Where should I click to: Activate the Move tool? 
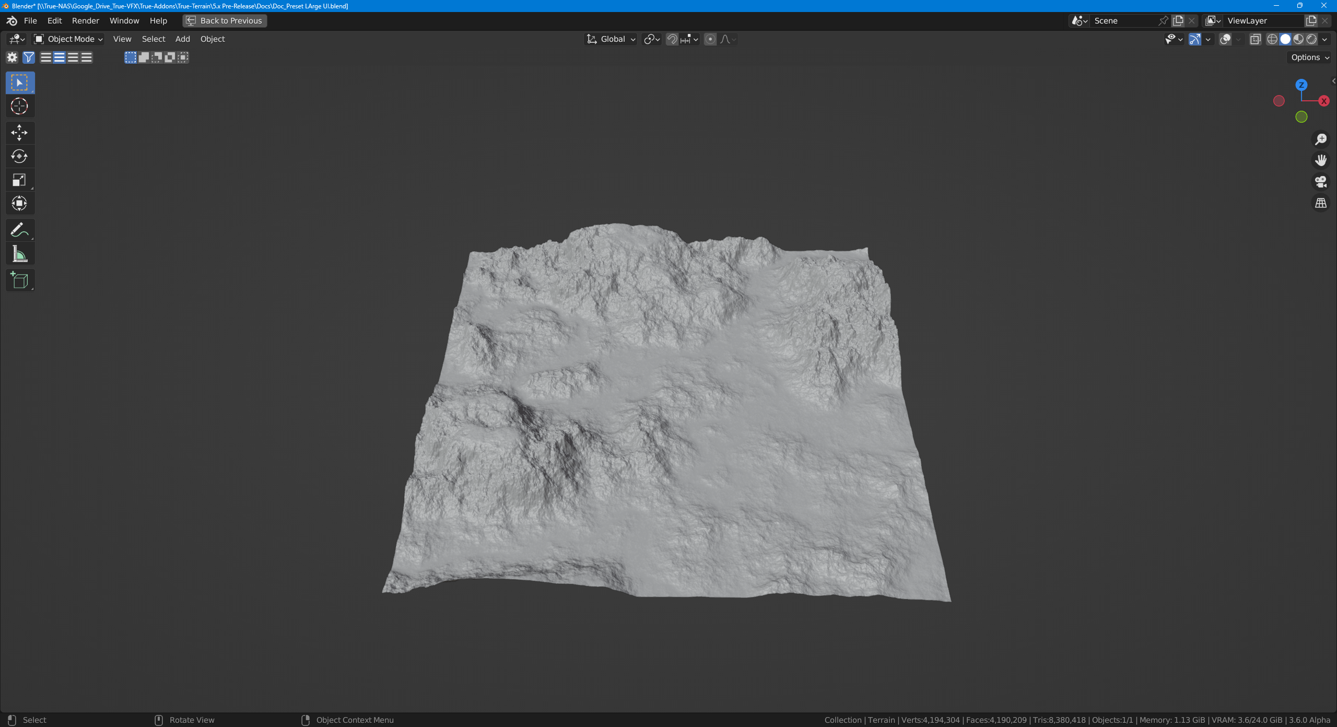pyautogui.click(x=19, y=133)
